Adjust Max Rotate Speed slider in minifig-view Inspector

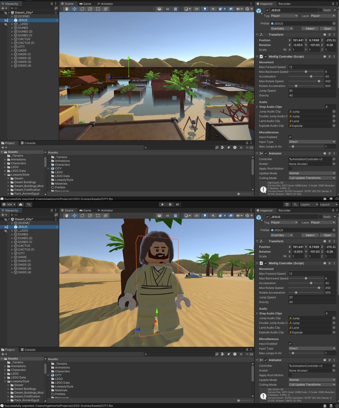click(x=305, y=288)
